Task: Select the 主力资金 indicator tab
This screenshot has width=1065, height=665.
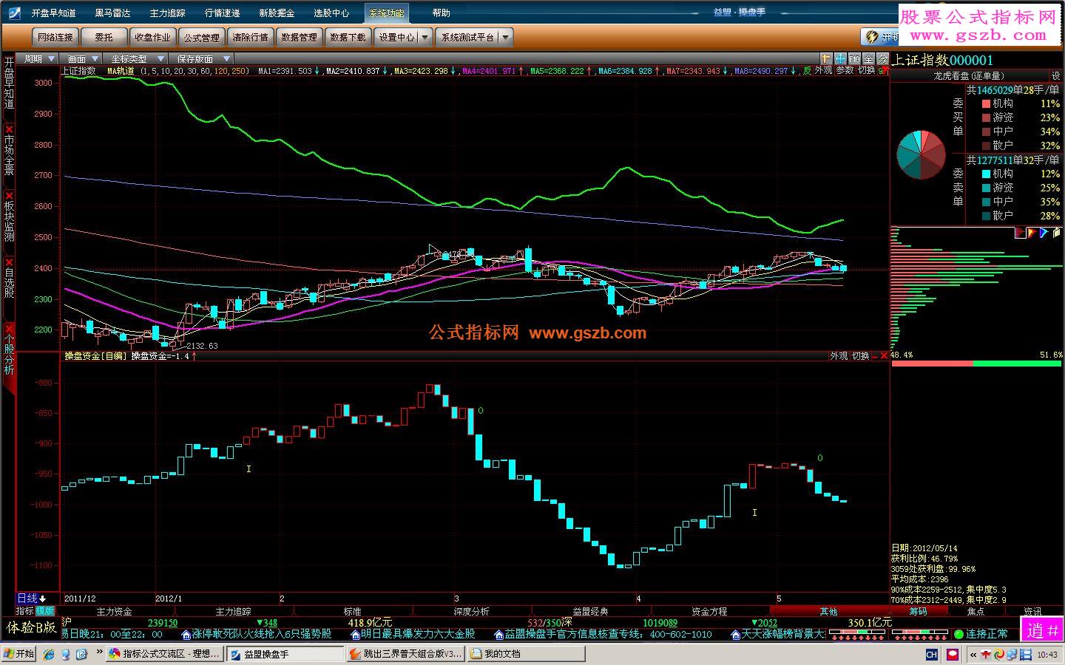Action: coord(115,612)
